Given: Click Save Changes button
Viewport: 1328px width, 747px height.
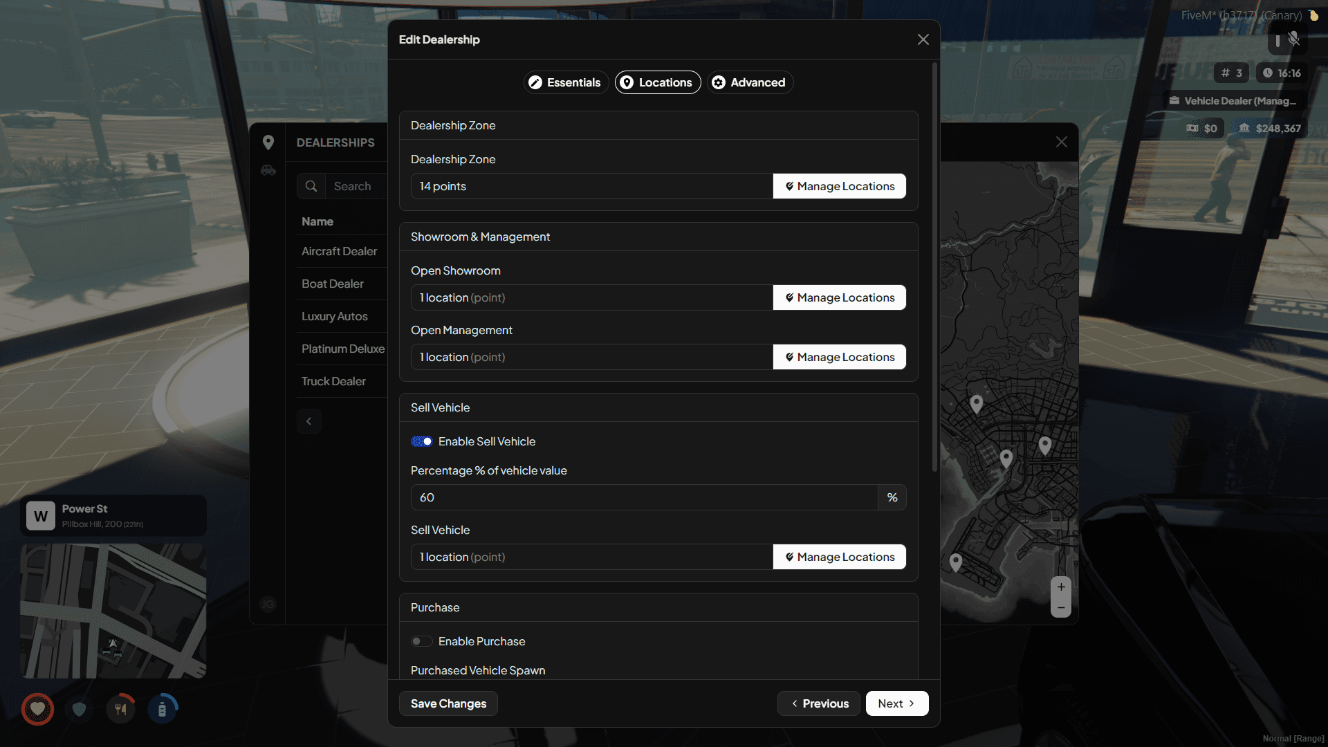Looking at the screenshot, I should pyautogui.click(x=448, y=703).
